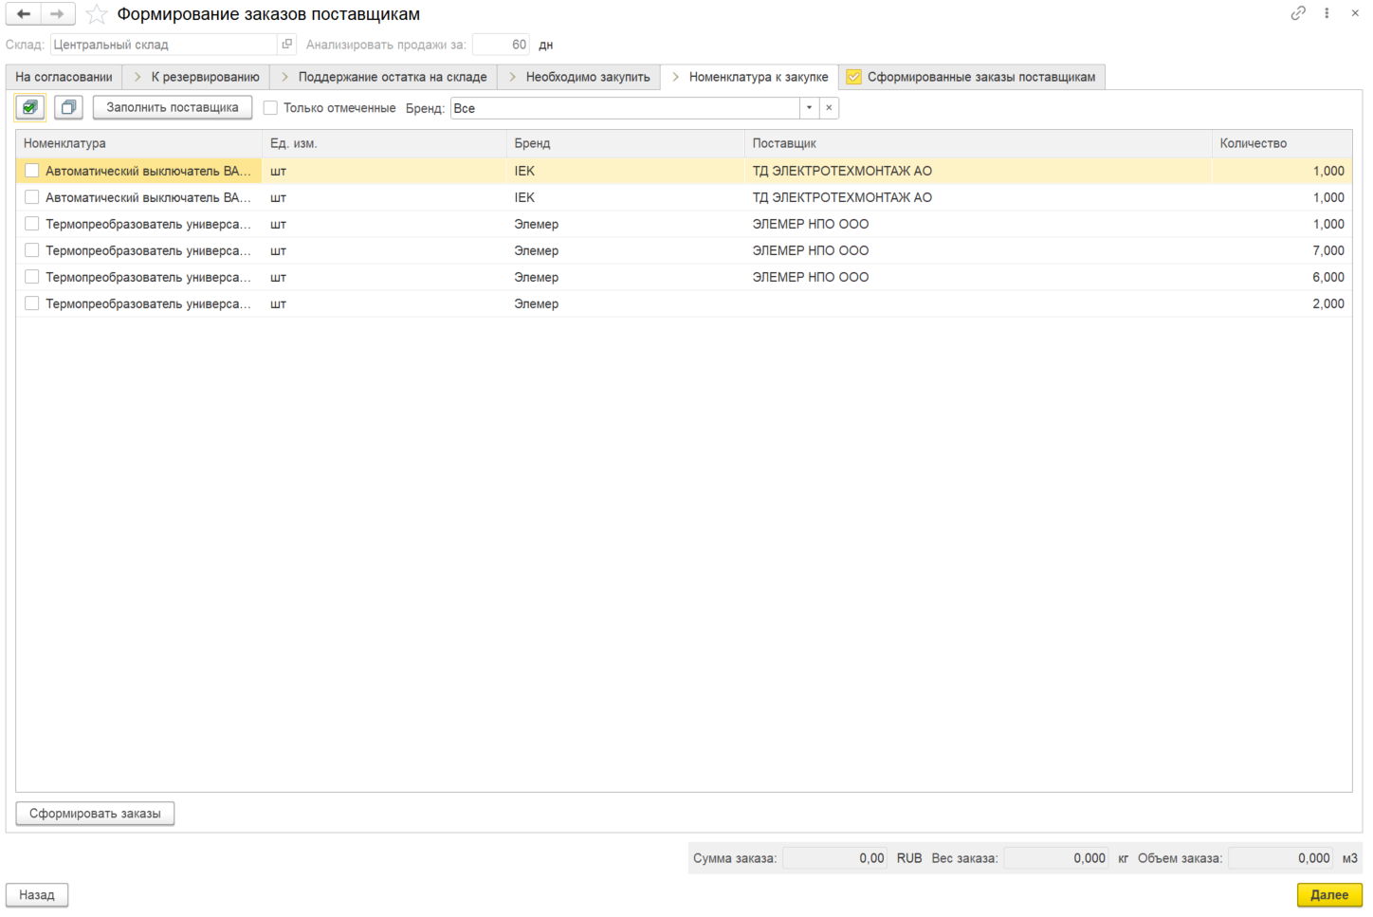Open the three-dot more options menu
Viewport: 1373px width, 917px height.
1327,13
